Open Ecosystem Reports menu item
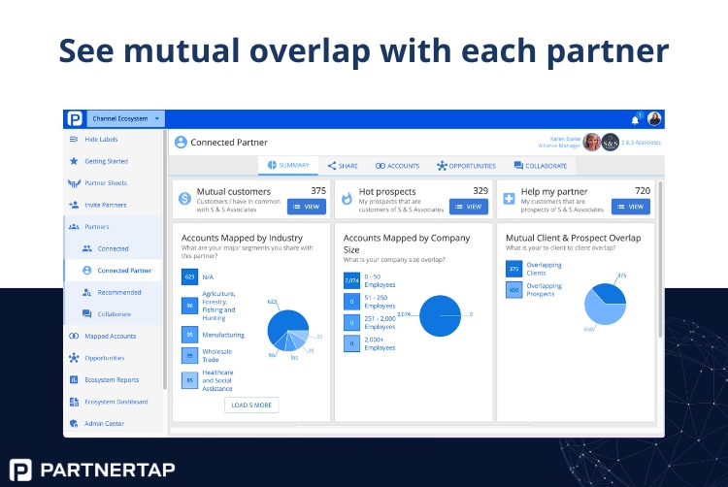Viewport: 728px width, 487px height. (113, 379)
